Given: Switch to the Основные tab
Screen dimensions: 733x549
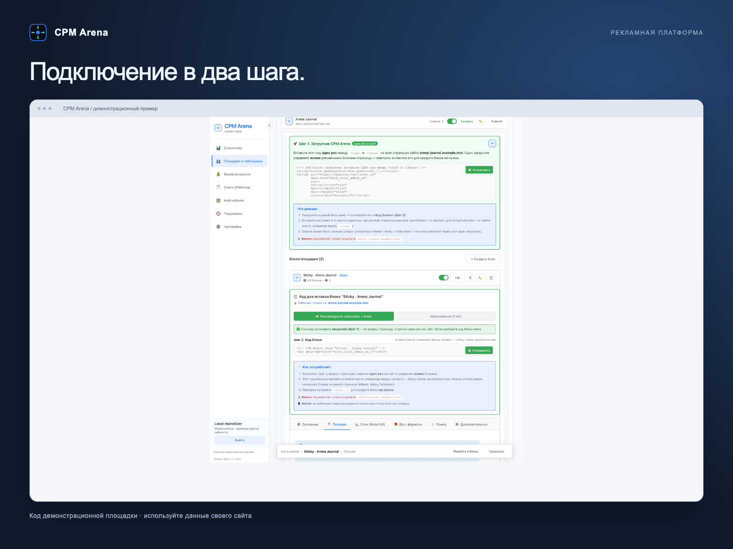Looking at the screenshot, I should click(x=308, y=425).
